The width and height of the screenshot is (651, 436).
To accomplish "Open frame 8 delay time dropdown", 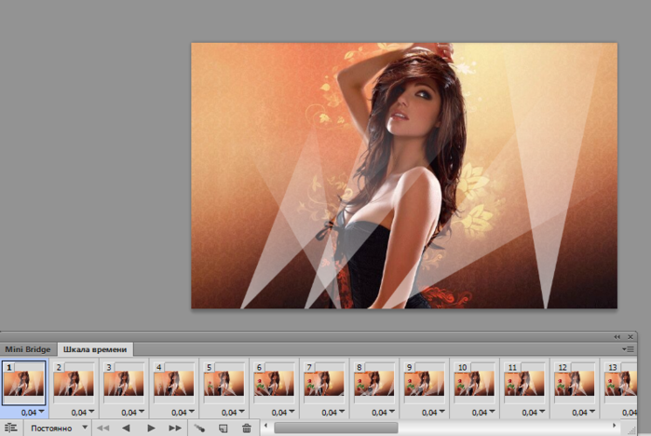I will (383, 413).
